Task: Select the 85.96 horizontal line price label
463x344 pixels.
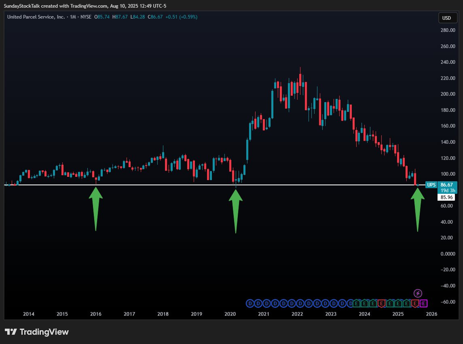Action: point(446,197)
